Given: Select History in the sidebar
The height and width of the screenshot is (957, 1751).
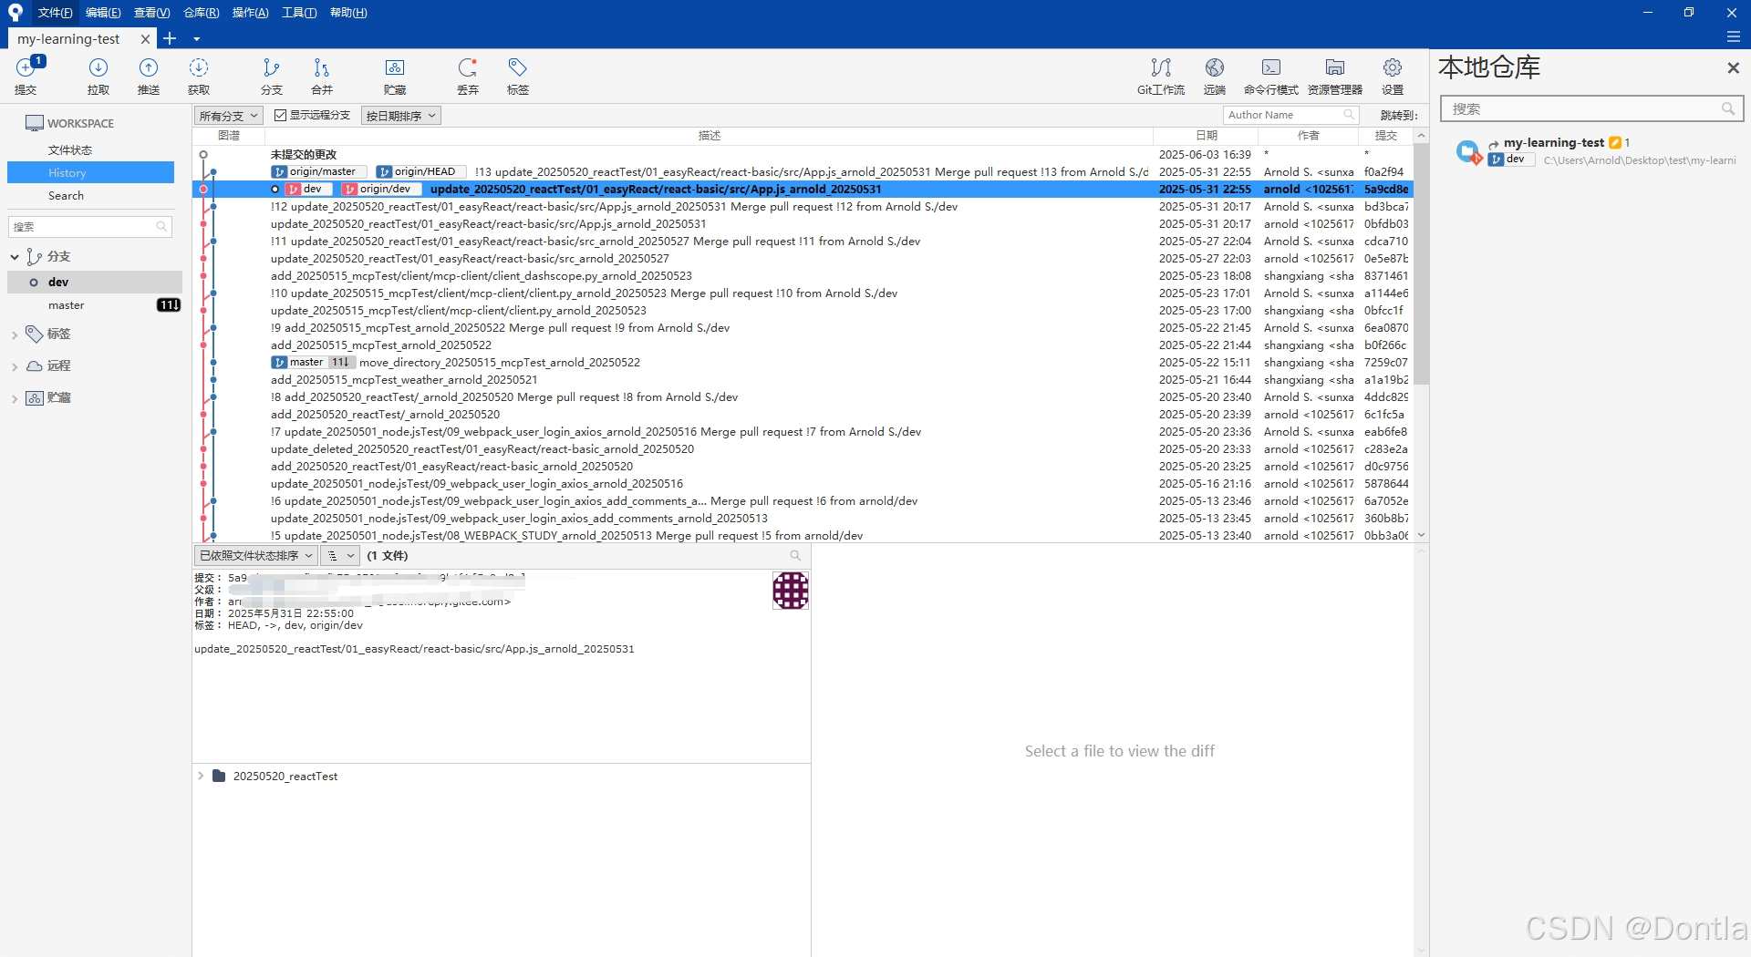Looking at the screenshot, I should (67, 172).
